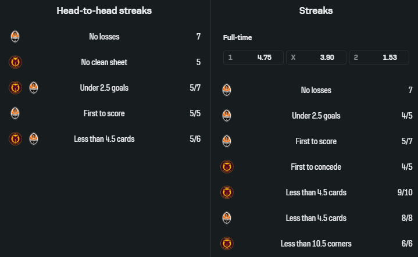418x257 pixels.
Task: Click Shakhtar logo beside head-to-head First to score
Action: [x=15, y=113]
